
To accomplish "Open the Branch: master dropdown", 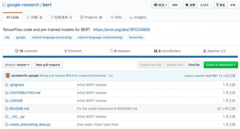I will [x=17, y=65].
